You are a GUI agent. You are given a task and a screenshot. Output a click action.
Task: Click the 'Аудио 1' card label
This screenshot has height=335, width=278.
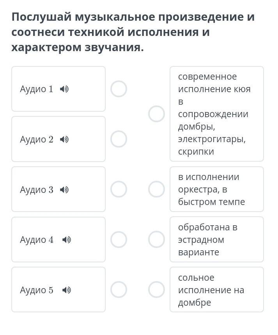pos(37,89)
